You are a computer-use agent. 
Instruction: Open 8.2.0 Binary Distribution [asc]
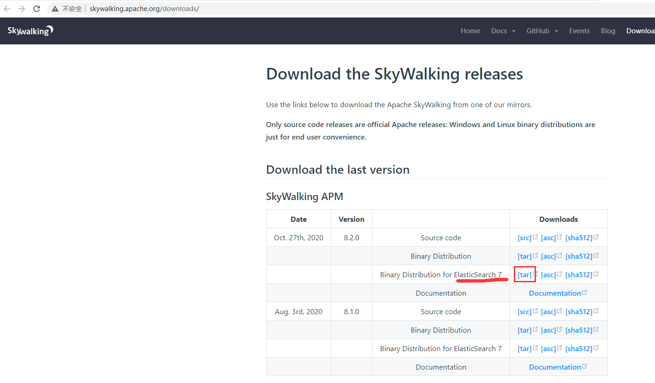549,256
